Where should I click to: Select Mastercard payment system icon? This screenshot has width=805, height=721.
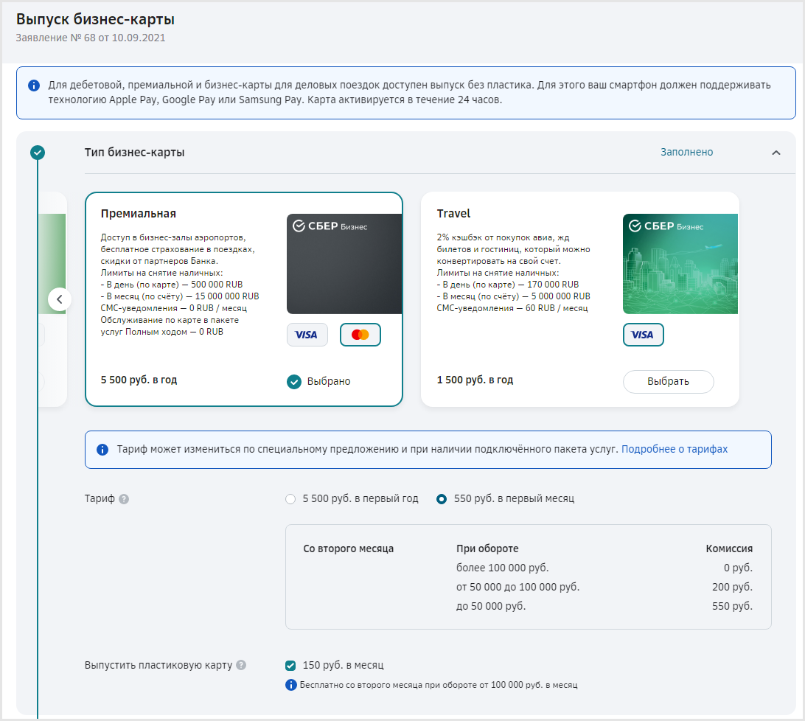pos(360,335)
